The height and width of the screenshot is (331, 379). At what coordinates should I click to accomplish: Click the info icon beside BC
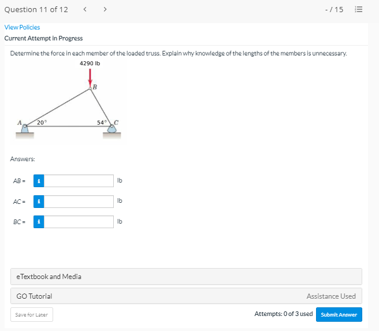pyautogui.click(x=39, y=222)
